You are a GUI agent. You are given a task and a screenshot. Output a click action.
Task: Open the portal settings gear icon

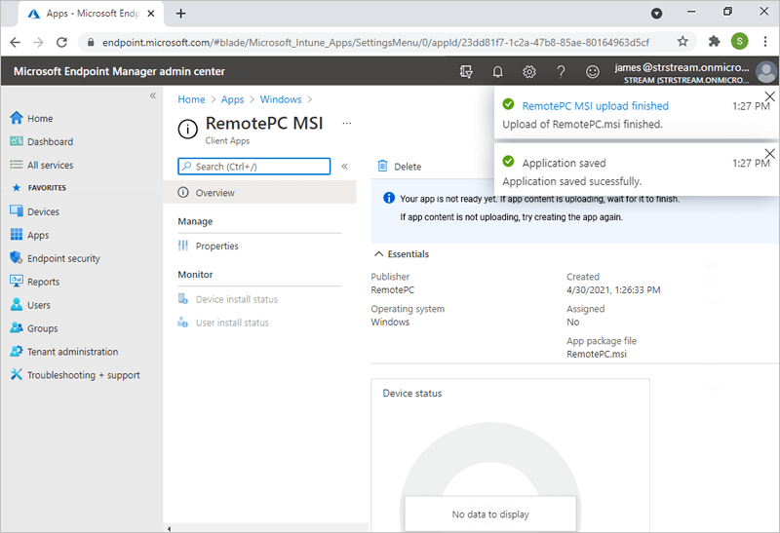529,72
